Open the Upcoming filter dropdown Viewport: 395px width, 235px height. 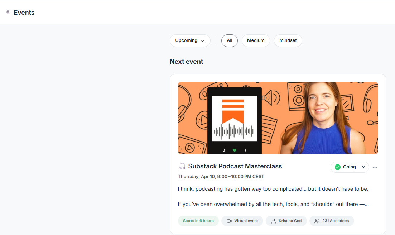click(190, 40)
